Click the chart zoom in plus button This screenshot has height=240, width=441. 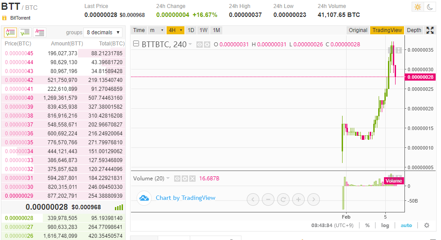tap(298, 199)
